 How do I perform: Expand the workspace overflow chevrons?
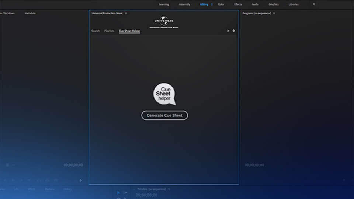(314, 4)
